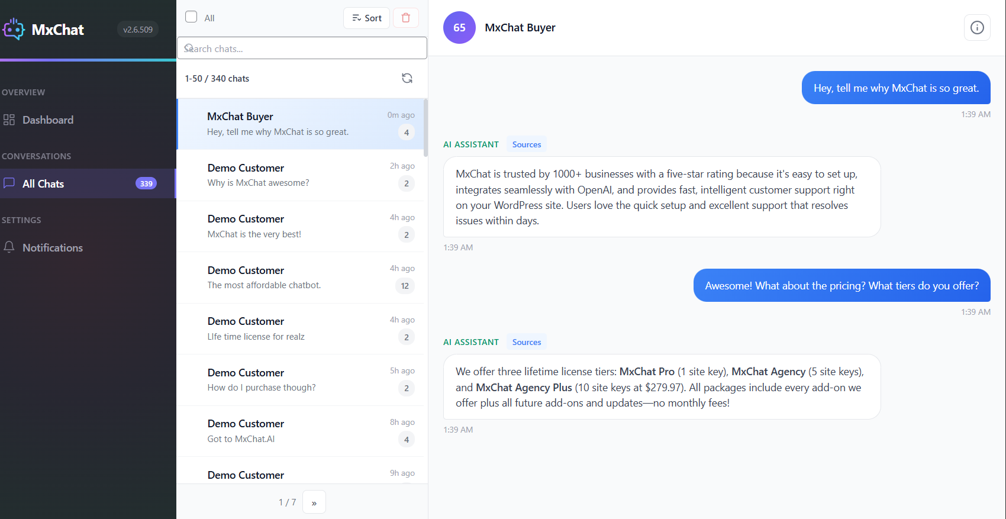This screenshot has width=1006, height=519.
Task: Refresh the chat list
Action: pos(407,78)
